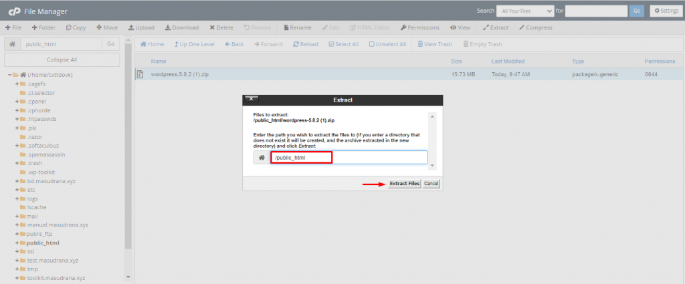Create a new Folder from toolbar
Screen dimensions: 685x284
(43, 27)
